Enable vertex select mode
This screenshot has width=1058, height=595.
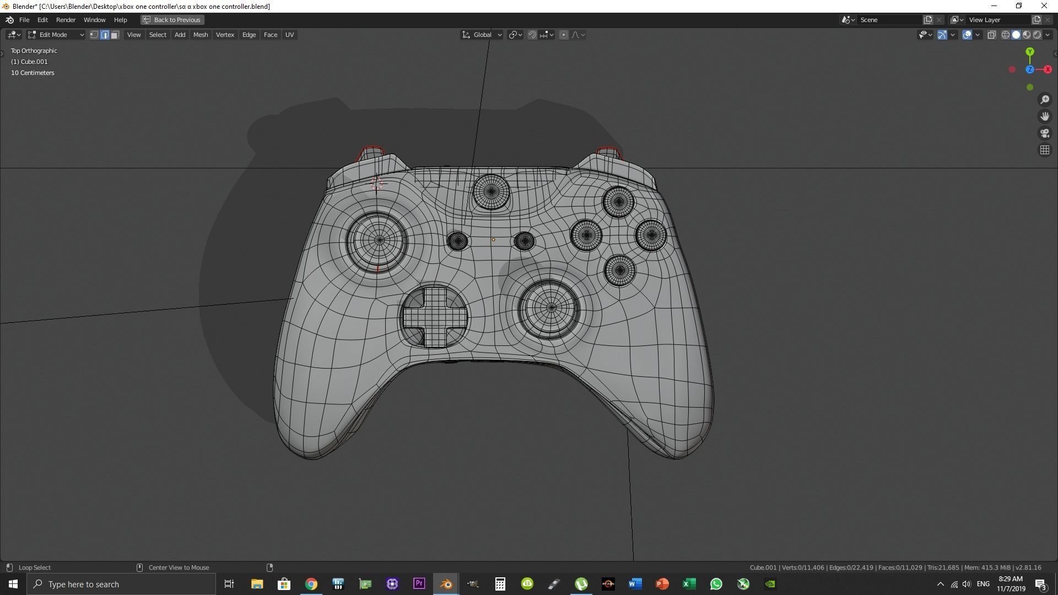tap(94, 35)
